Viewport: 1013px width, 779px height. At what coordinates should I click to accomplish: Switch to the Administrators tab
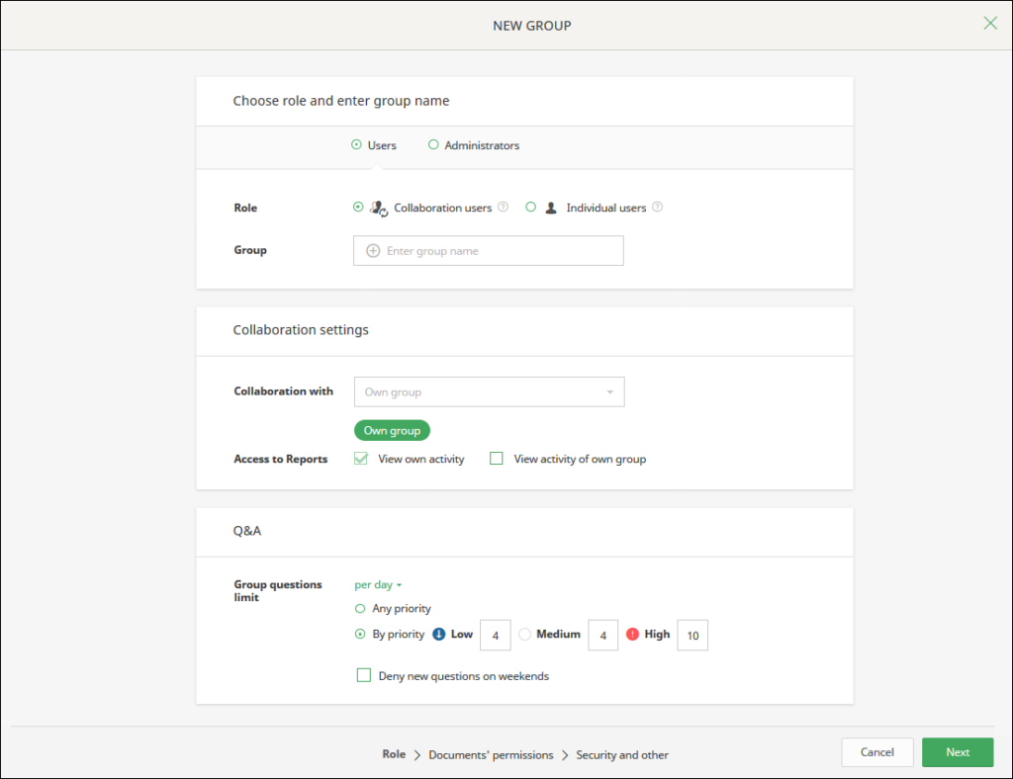pos(474,145)
